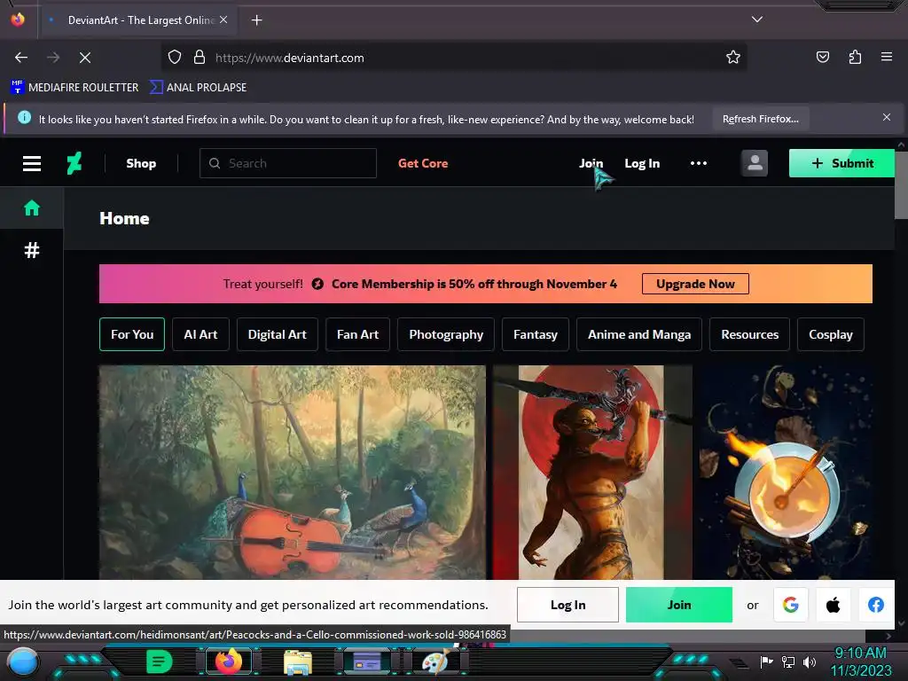Screen dimensions: 908x681
Task: Dismiss the Firefox refresh notification bar
Action: point(887,118)
